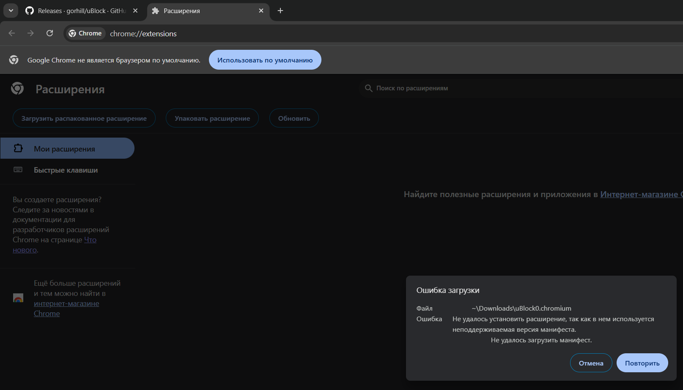The width and height of the screenshot is (683, 390).
Task: Click Отмена in the load error dialog
Action: (x=591, y=363)
